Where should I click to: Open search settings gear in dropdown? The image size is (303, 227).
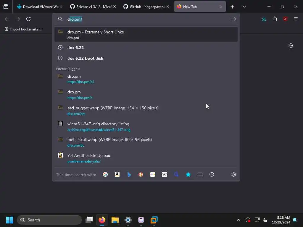234,174
